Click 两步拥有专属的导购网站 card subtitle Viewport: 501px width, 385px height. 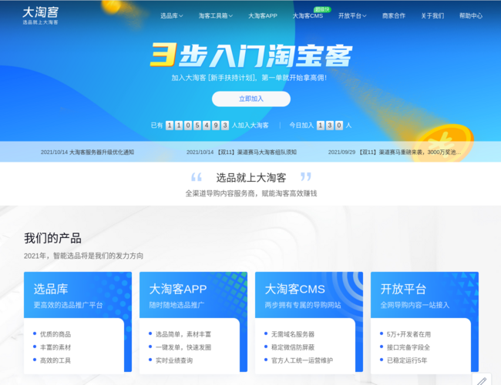[x=303, y=305]
